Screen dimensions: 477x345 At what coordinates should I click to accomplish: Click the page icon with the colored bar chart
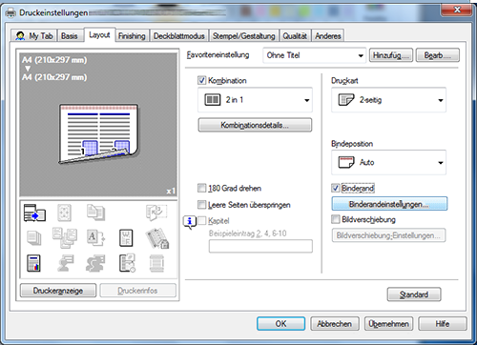[34, 263]
